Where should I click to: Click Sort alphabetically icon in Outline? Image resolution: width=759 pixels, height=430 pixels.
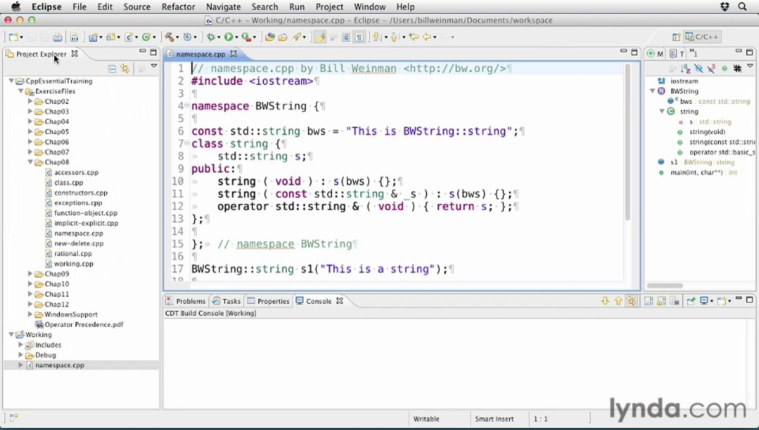[x=685, y=69]
